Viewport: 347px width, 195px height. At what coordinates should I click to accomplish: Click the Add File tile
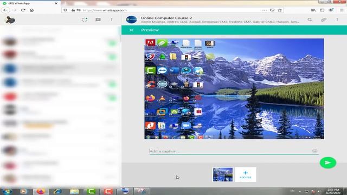coord(246,174)
